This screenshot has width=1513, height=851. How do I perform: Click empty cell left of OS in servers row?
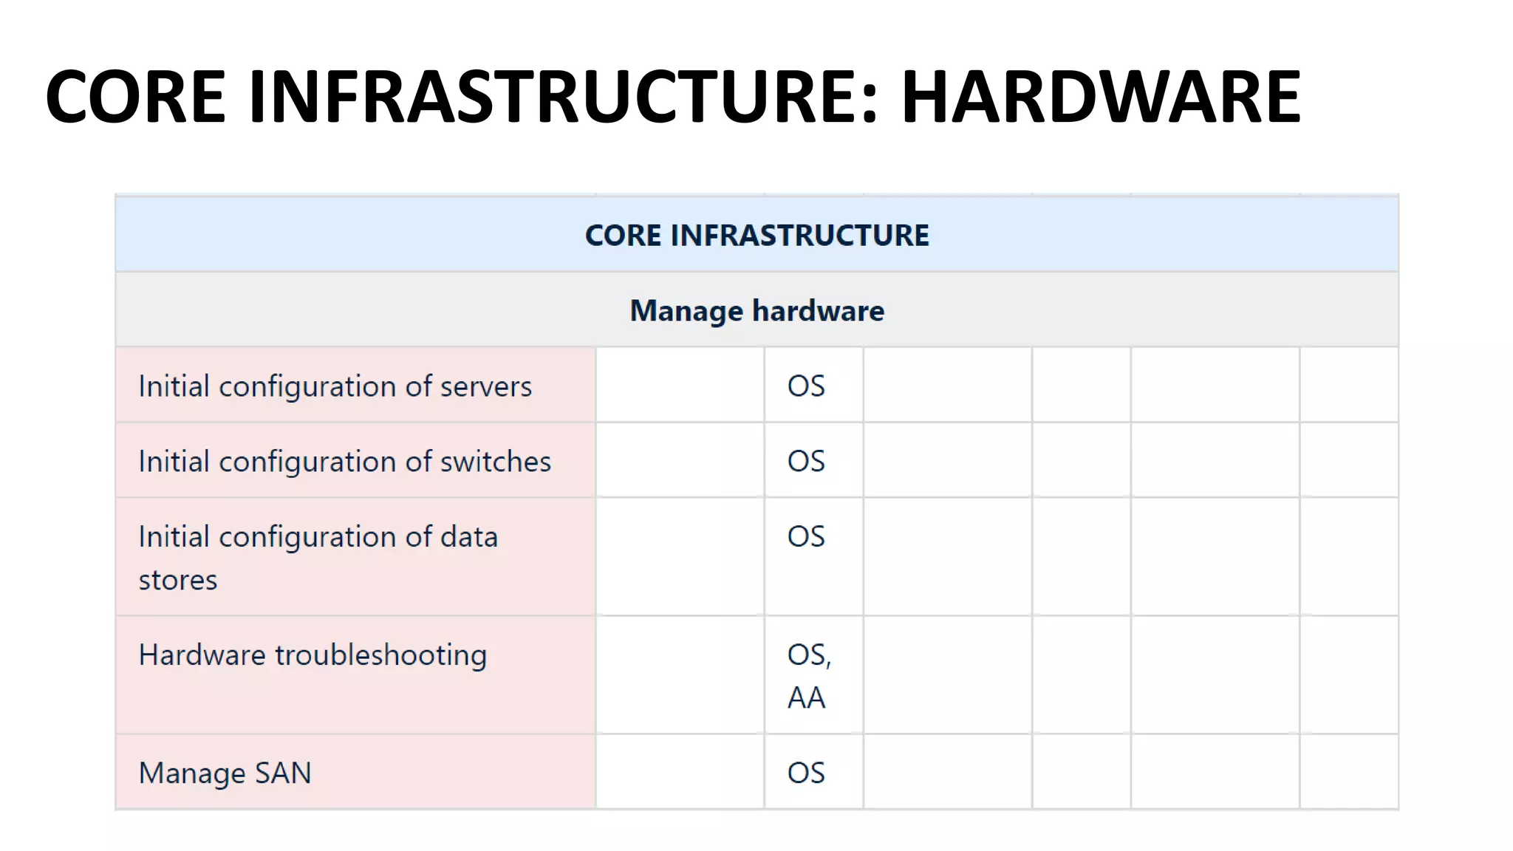680,385
